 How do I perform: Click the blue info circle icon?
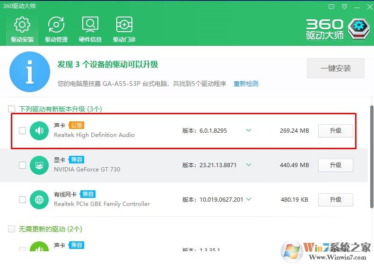pos(29,72)
